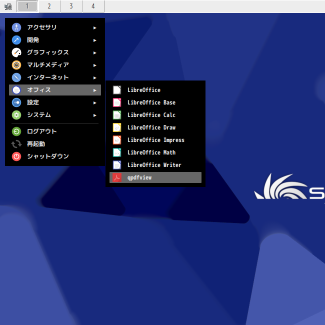
Task: Click the LibreOffice Writer icon
Action: pyautogui.click(x=117, y=165)
